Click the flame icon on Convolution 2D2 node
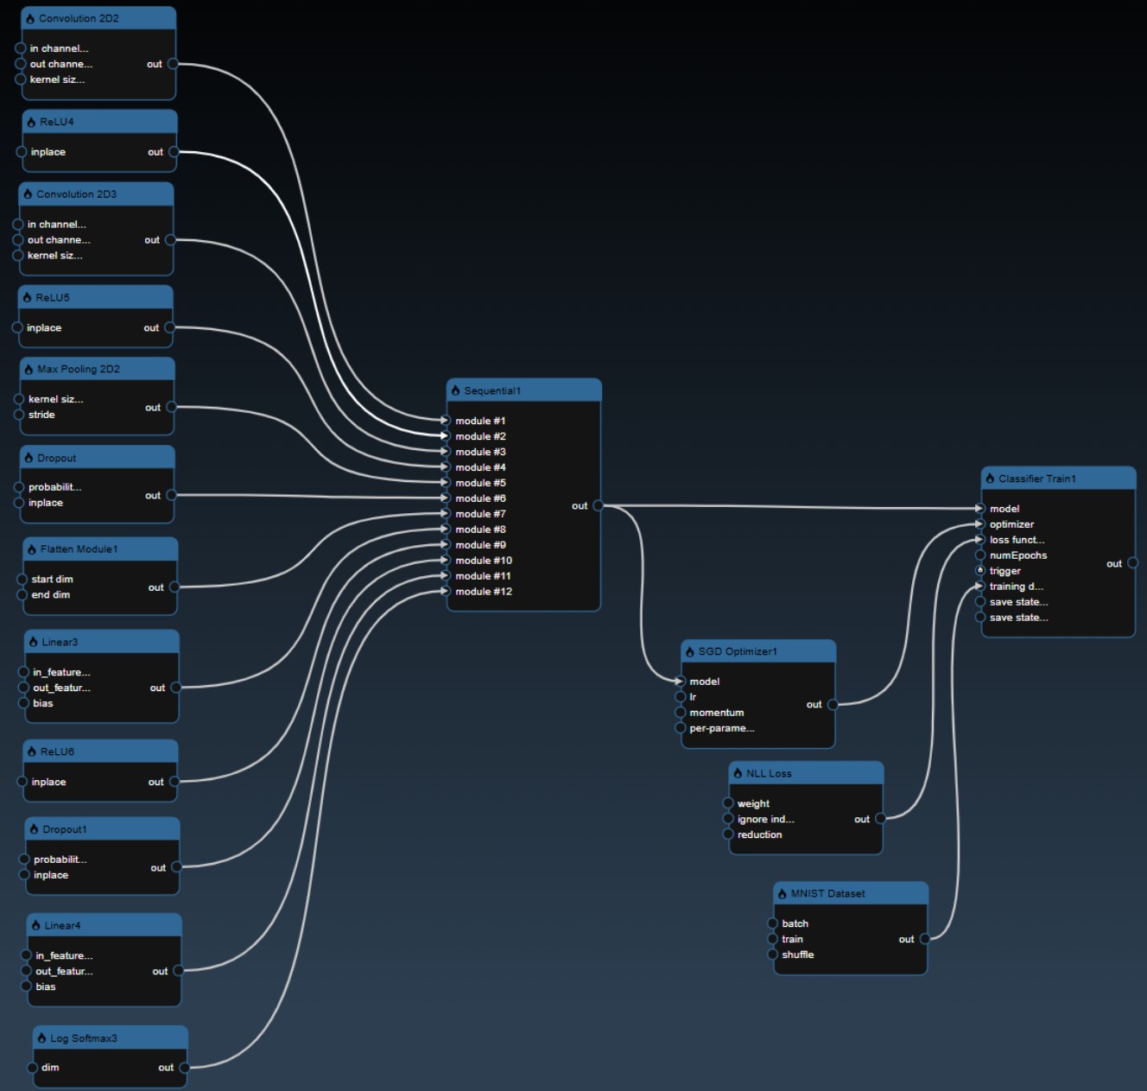Viewport: 1147px width, 1091px height. click(x=30, y=19)
